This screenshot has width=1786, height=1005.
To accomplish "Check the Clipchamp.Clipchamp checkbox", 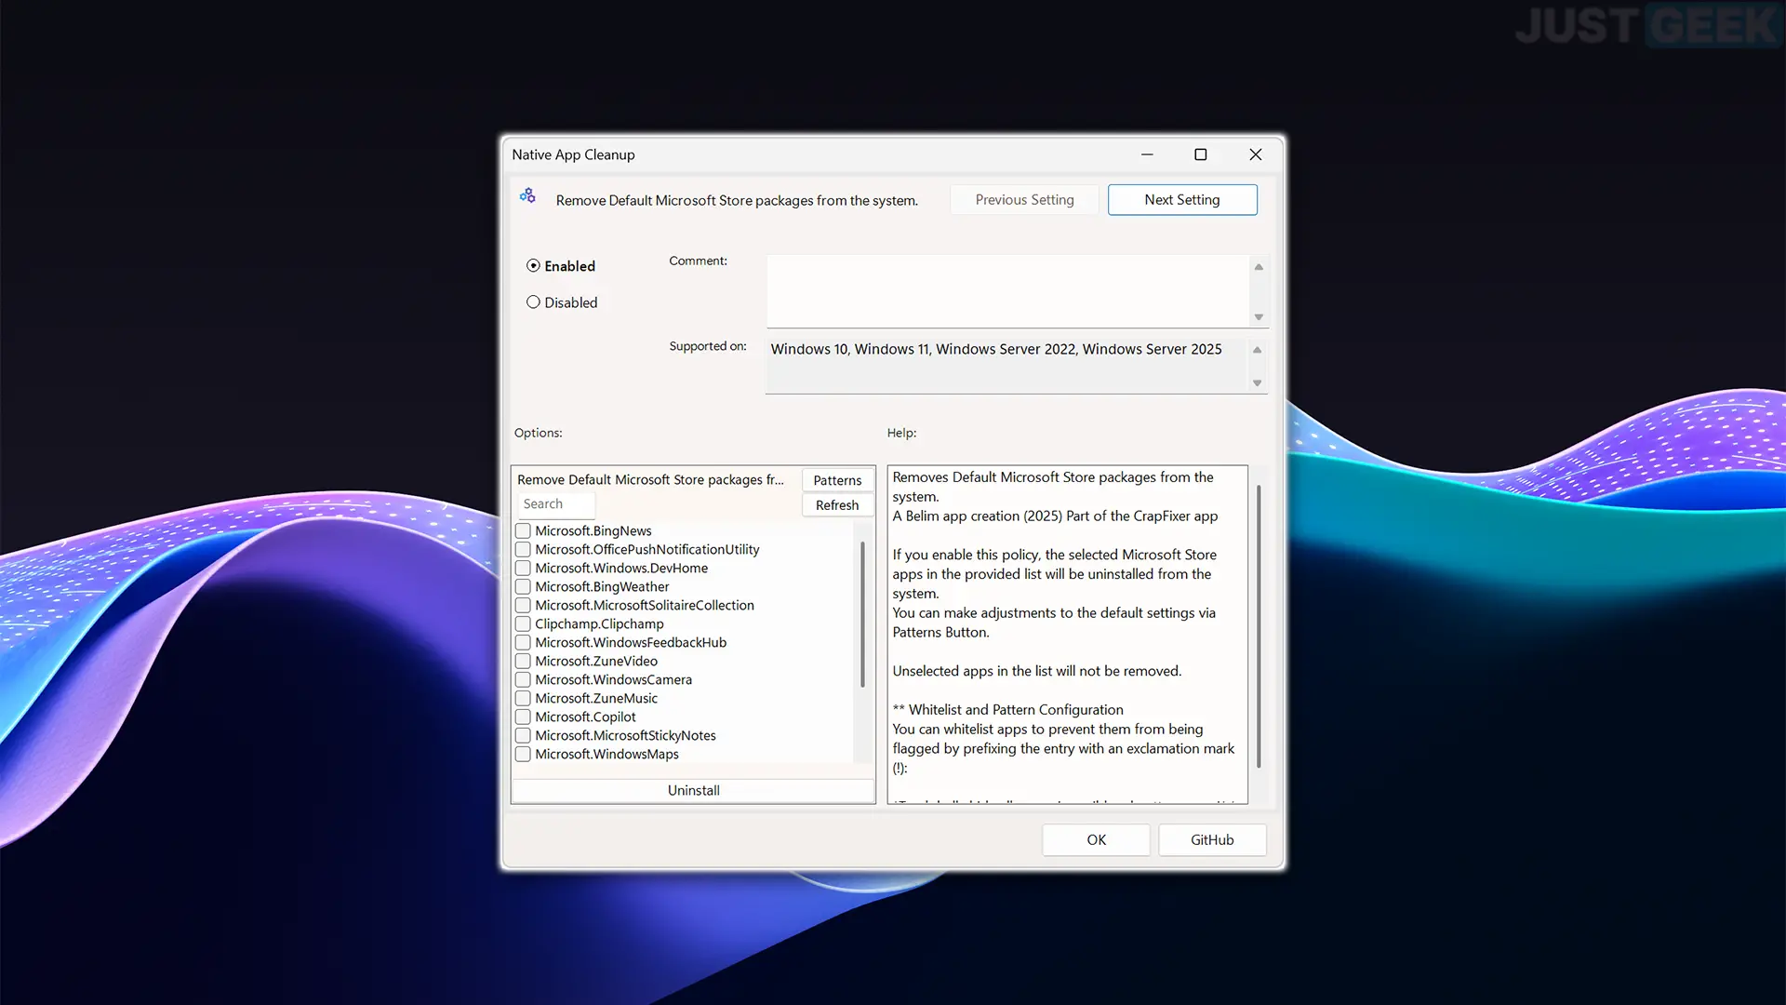I will point(523,624).
